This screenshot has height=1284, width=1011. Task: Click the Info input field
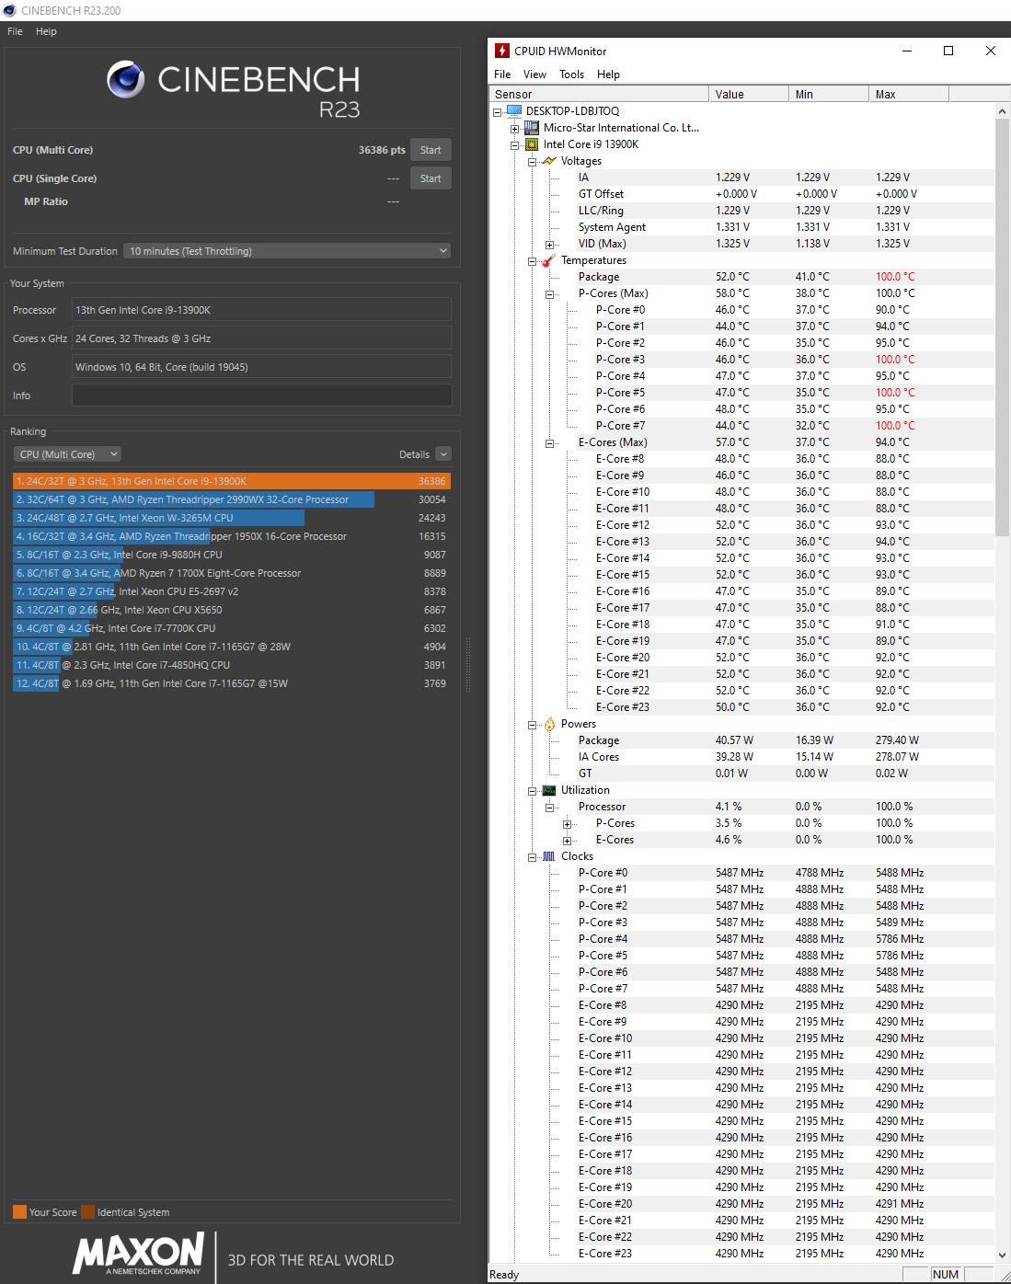coord(261,396)
